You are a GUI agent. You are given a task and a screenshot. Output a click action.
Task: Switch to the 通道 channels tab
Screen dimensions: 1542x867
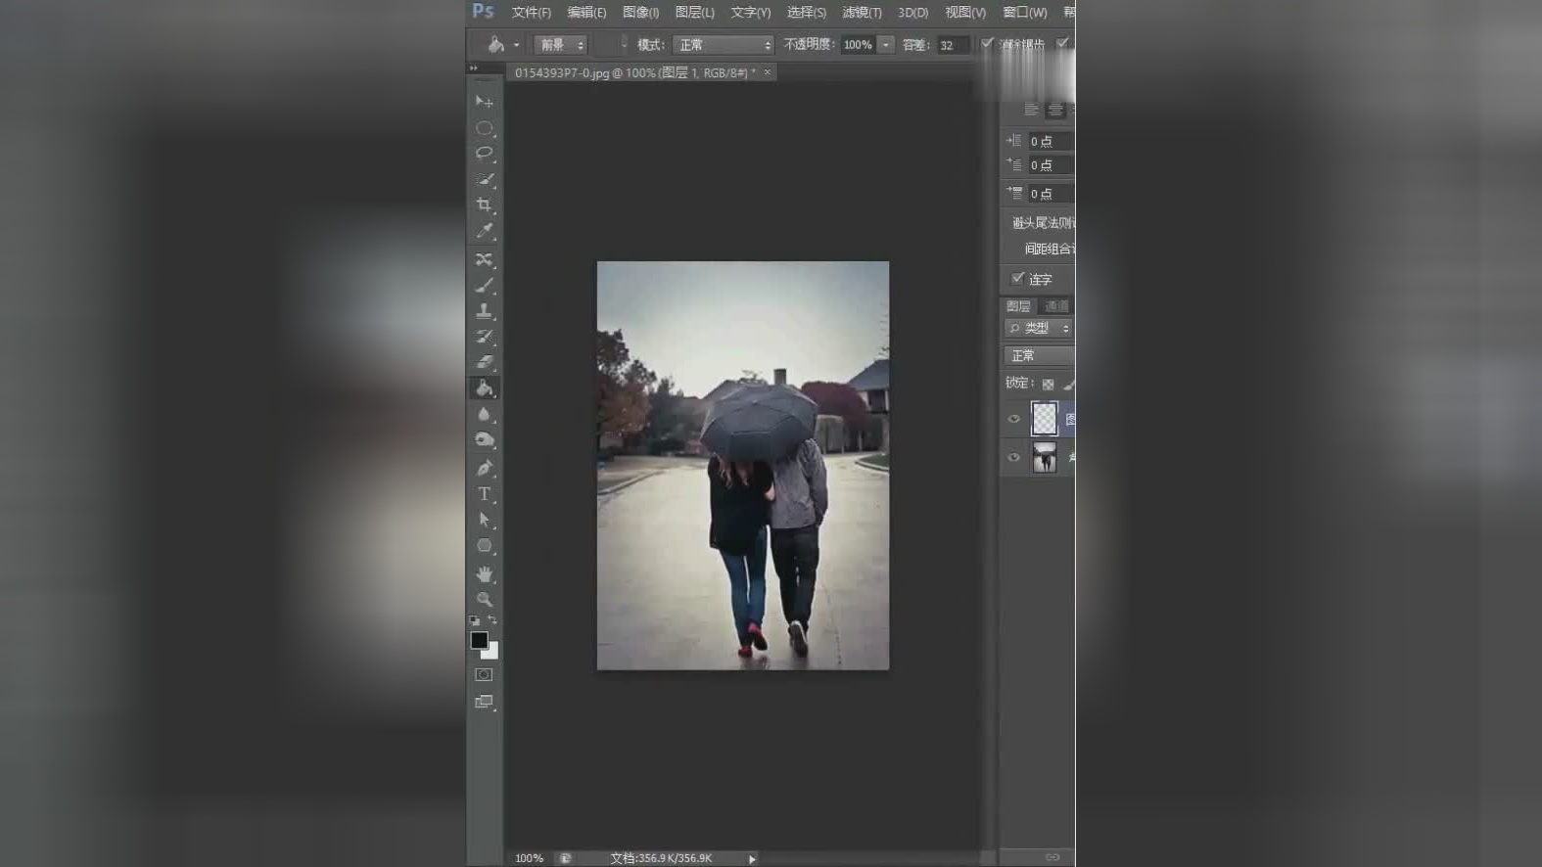[1056, 306]
